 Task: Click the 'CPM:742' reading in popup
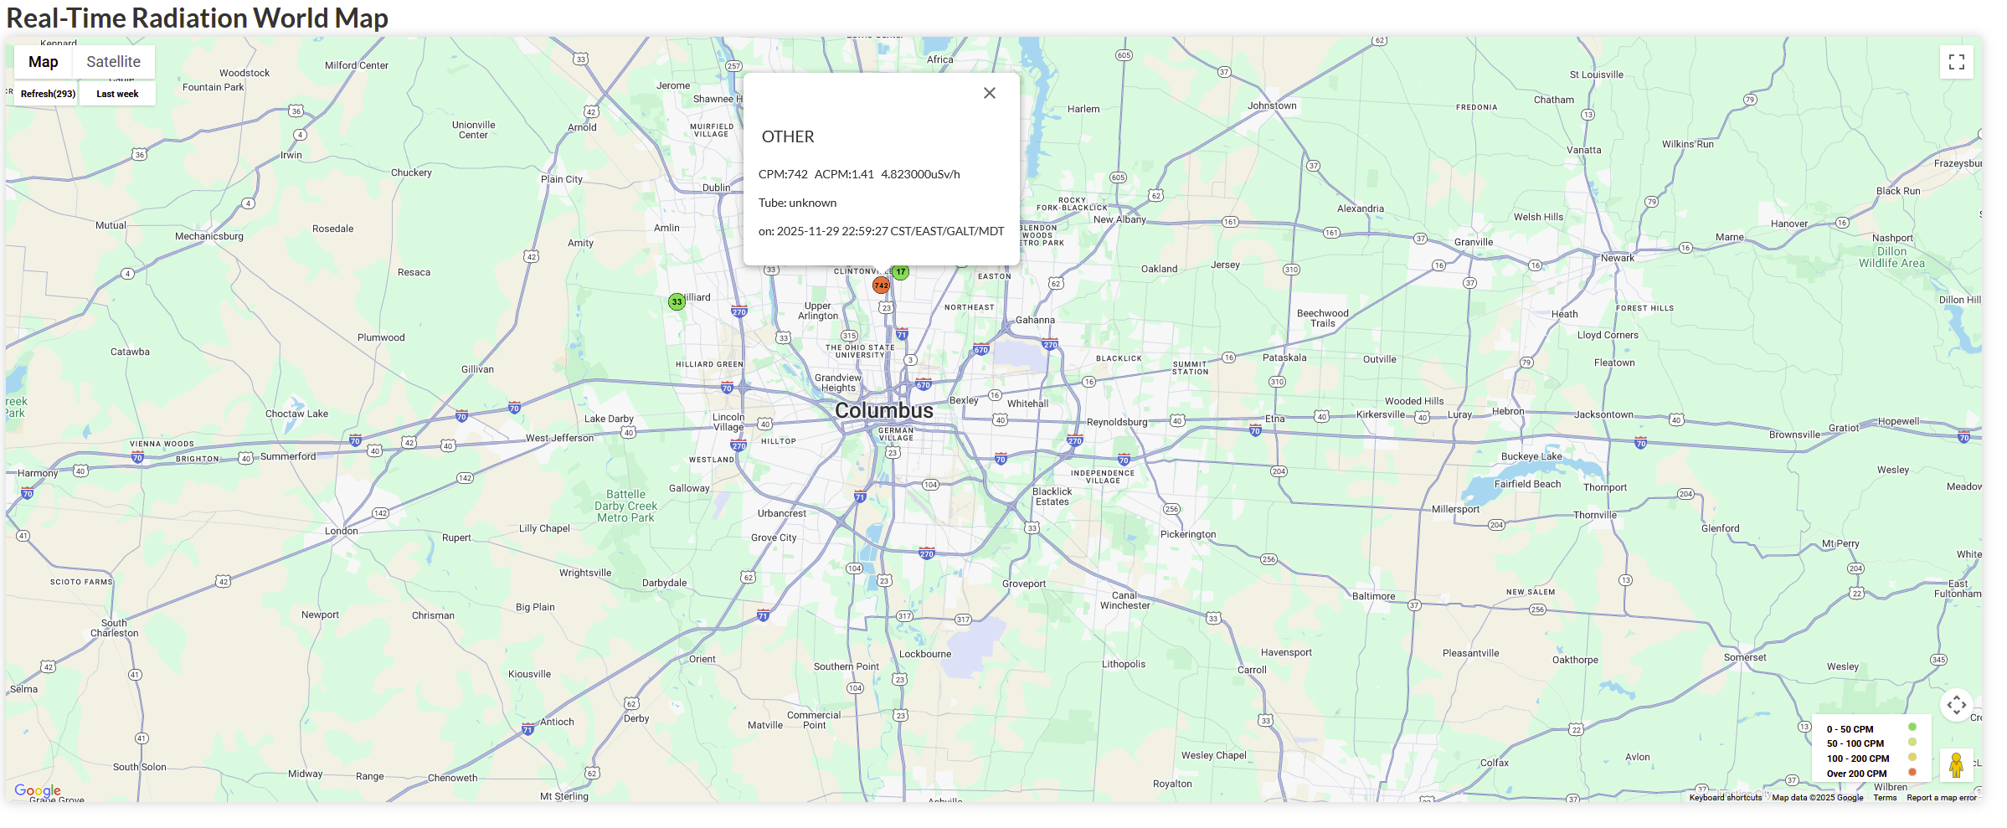click(x=783, y=174)
